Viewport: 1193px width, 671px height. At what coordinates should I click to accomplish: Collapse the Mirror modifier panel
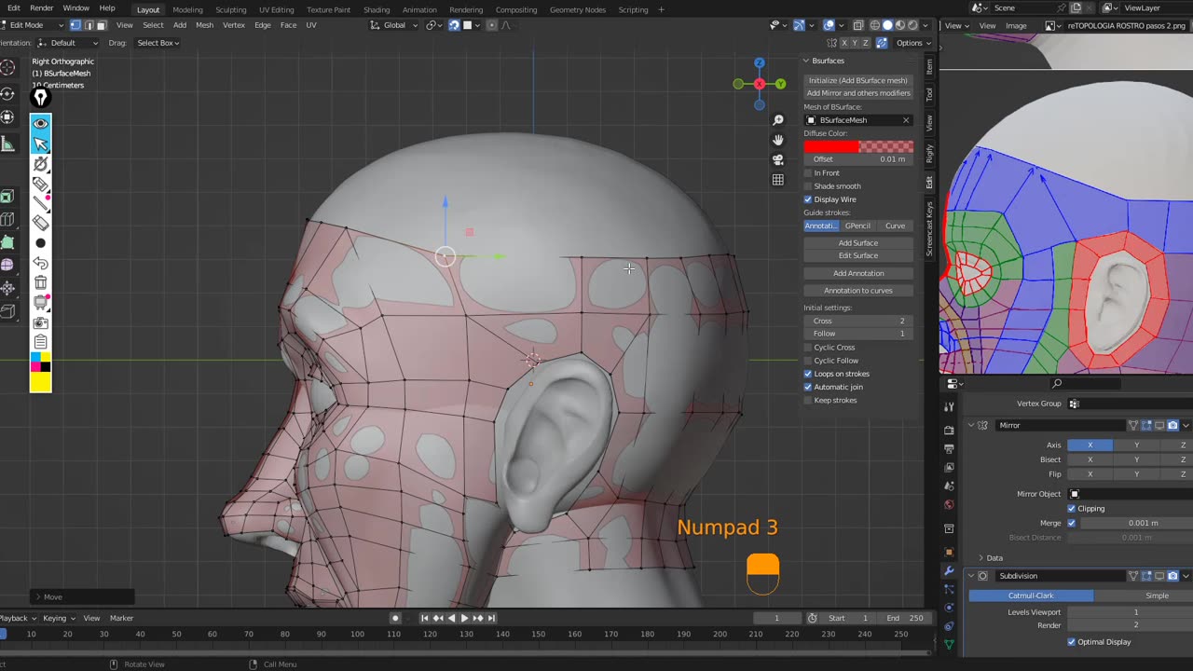point(970,425)
